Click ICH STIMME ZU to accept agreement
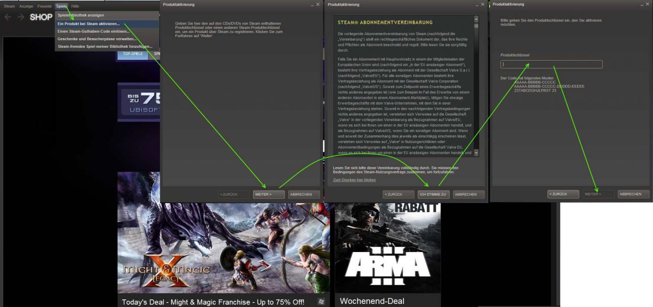The image size is (653, 307). [x=433, y=194]
